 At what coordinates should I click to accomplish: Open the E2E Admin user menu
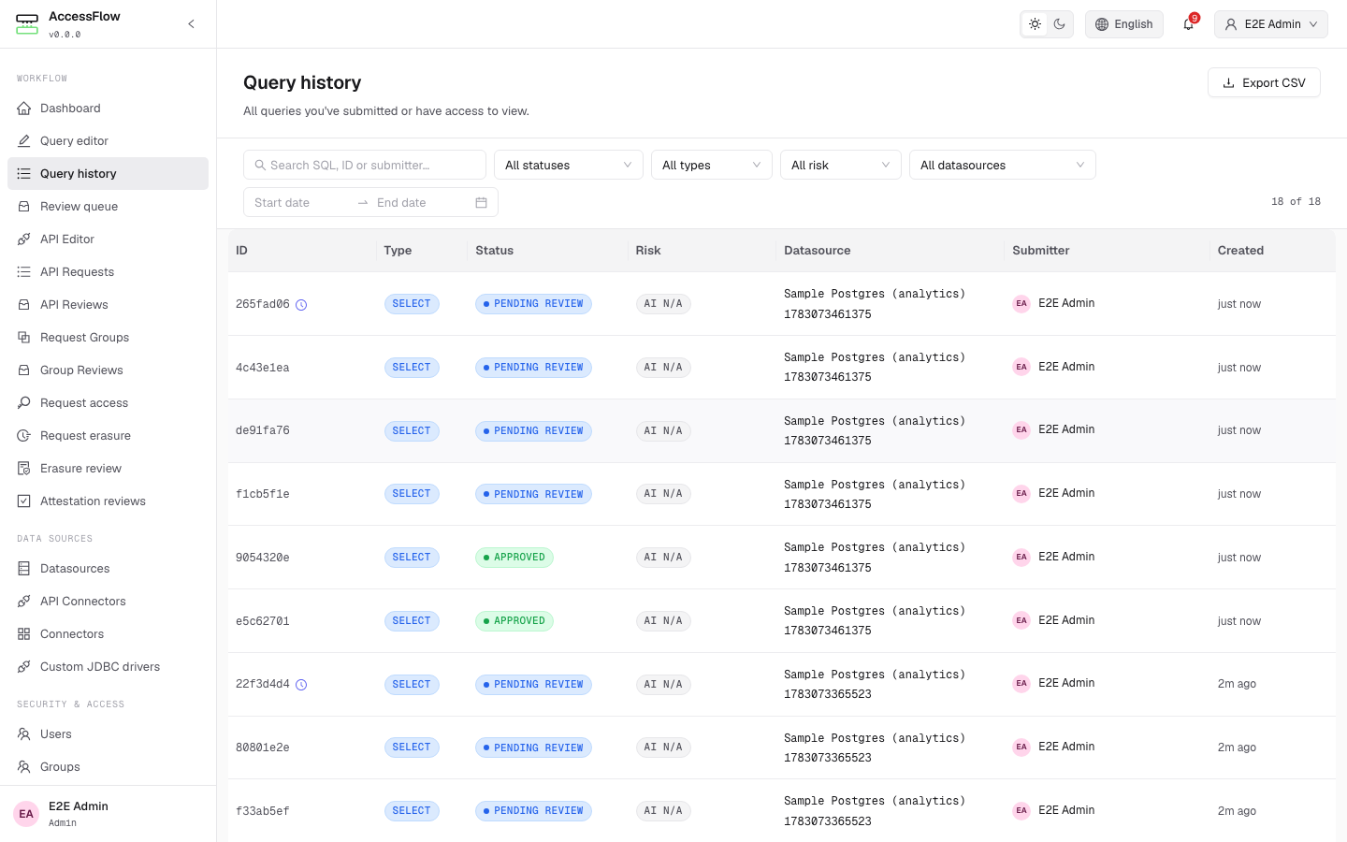pos(1271,24)
